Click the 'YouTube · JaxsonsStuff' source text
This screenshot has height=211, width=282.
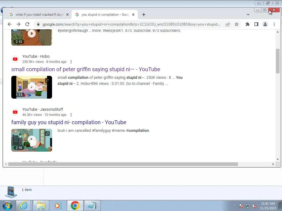(43, 109)
